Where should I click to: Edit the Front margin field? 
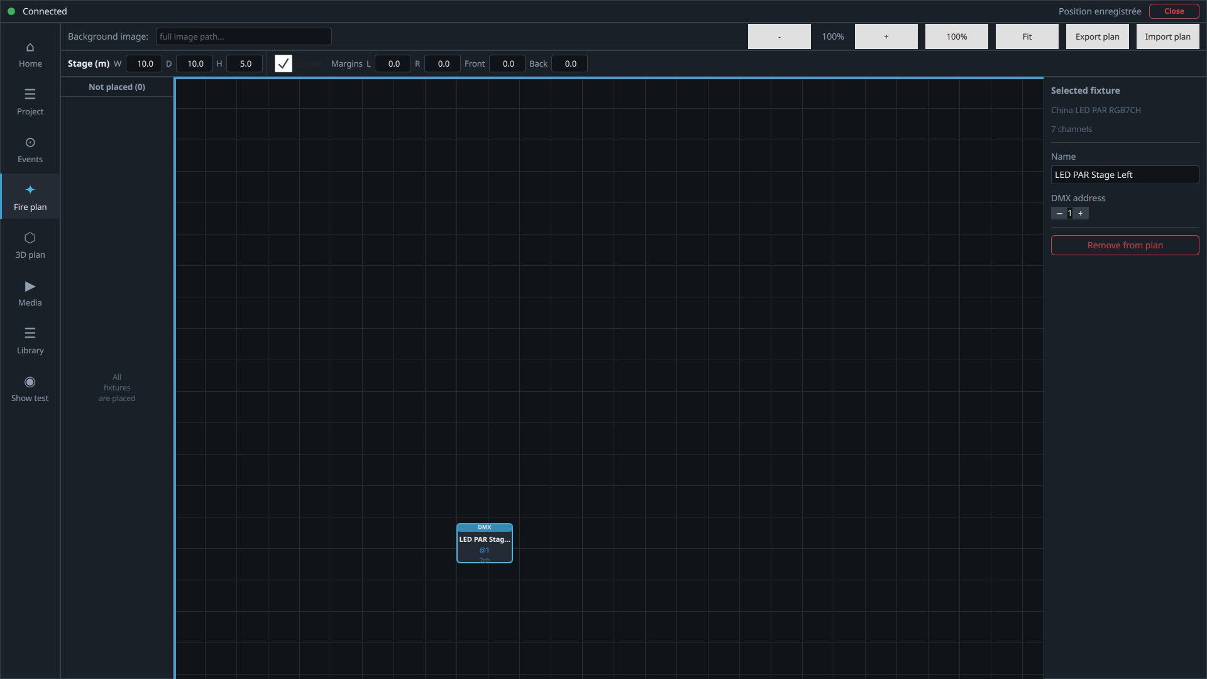pyautogui.click(x=507, y=63)
